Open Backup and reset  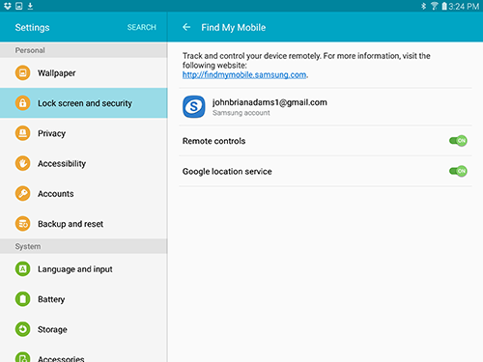tap(84, 224)
